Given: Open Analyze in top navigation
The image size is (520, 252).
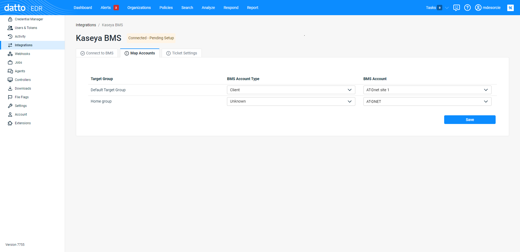Looking at the screenshot, I should (208, 8).
